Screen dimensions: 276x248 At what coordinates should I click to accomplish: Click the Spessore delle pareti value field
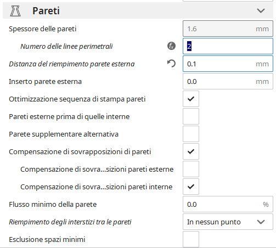click(228, 29)
